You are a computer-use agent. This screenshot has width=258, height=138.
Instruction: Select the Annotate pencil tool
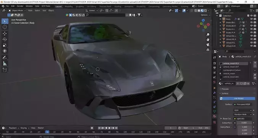point(5,58)
